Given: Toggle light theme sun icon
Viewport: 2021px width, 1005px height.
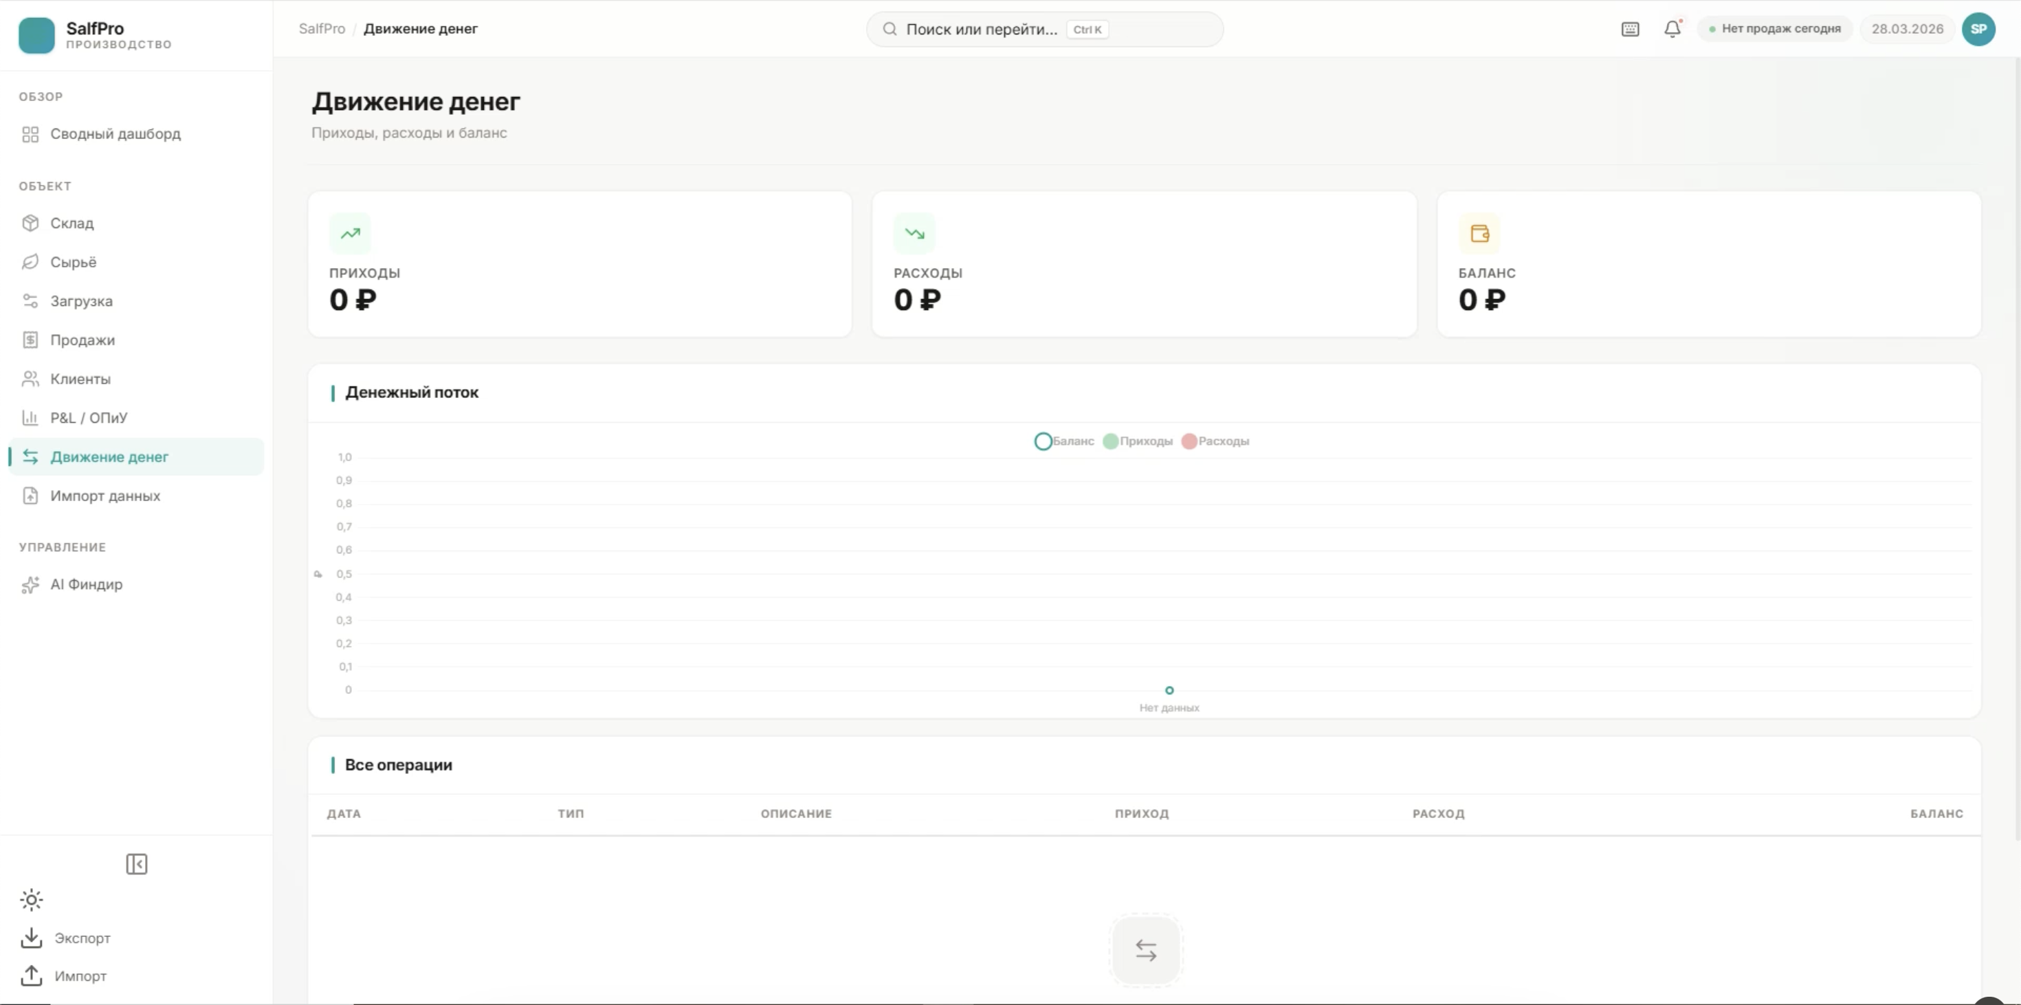Looking at the screenshot, I should point(32,900).
